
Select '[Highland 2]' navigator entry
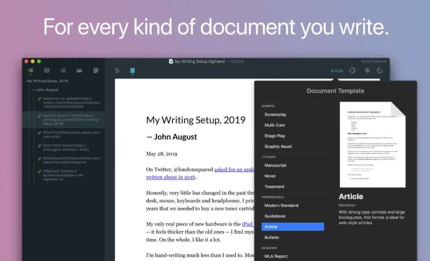63,175
